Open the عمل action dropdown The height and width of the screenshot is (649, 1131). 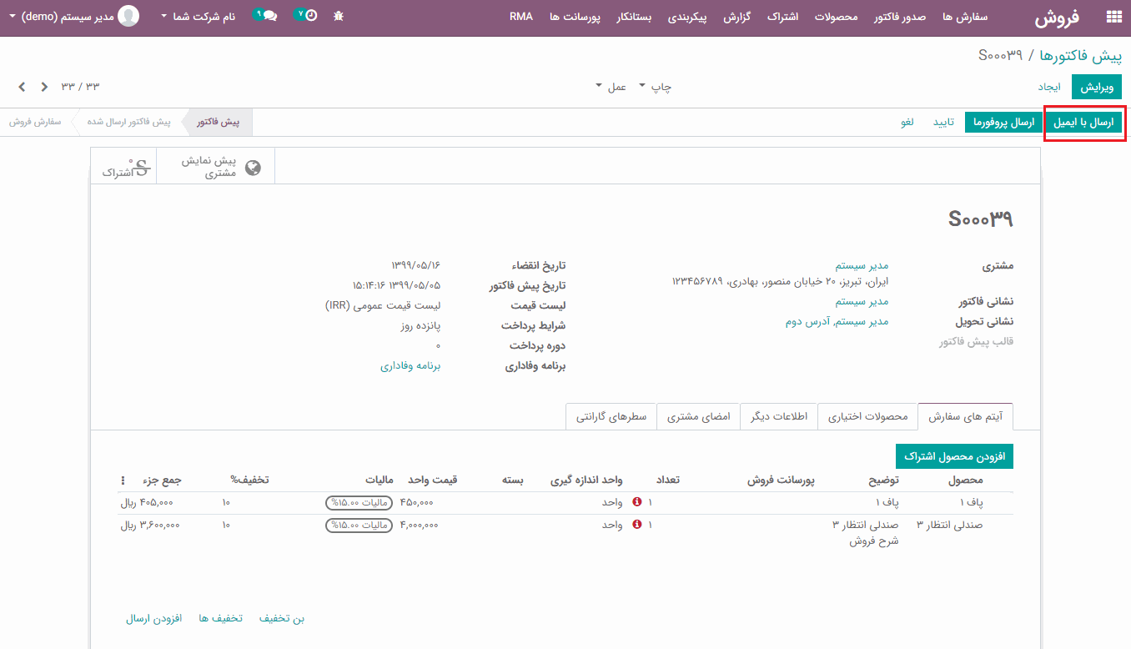(611, 87)
